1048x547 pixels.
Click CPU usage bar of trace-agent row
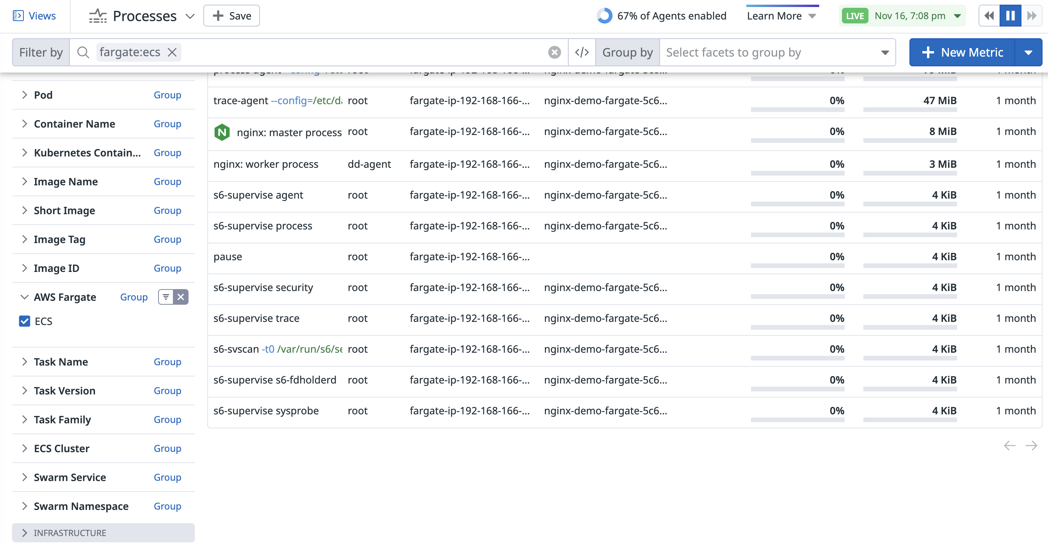pyautogui.click(x=797, y=110)
